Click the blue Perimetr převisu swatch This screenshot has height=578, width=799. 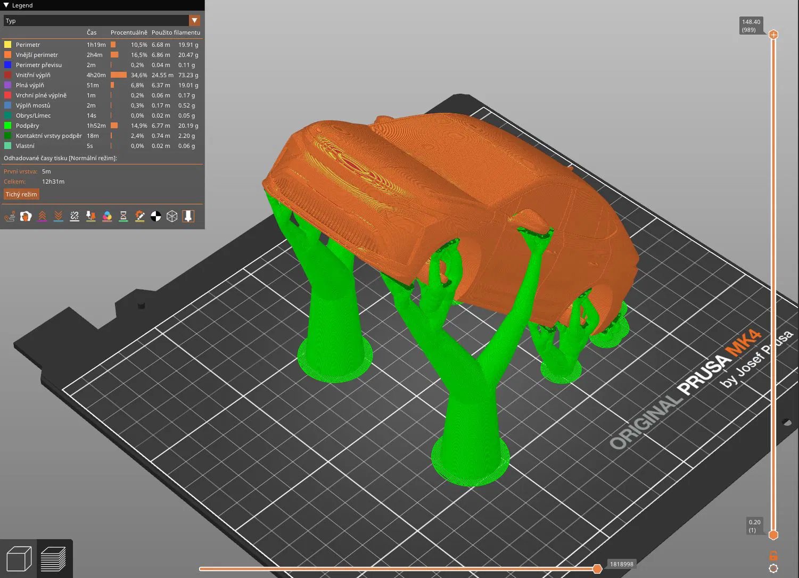coord(8,65)
